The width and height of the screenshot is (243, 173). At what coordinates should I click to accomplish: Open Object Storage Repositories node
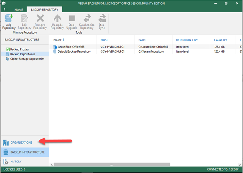pos(27,59)
